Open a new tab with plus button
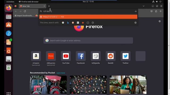Screen dimensions: 170x95 click(49, 6)
